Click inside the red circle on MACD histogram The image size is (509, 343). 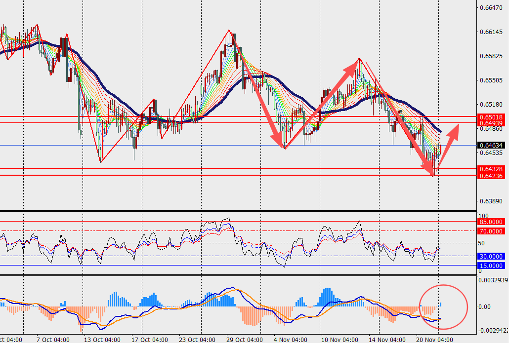pos(443,307)
